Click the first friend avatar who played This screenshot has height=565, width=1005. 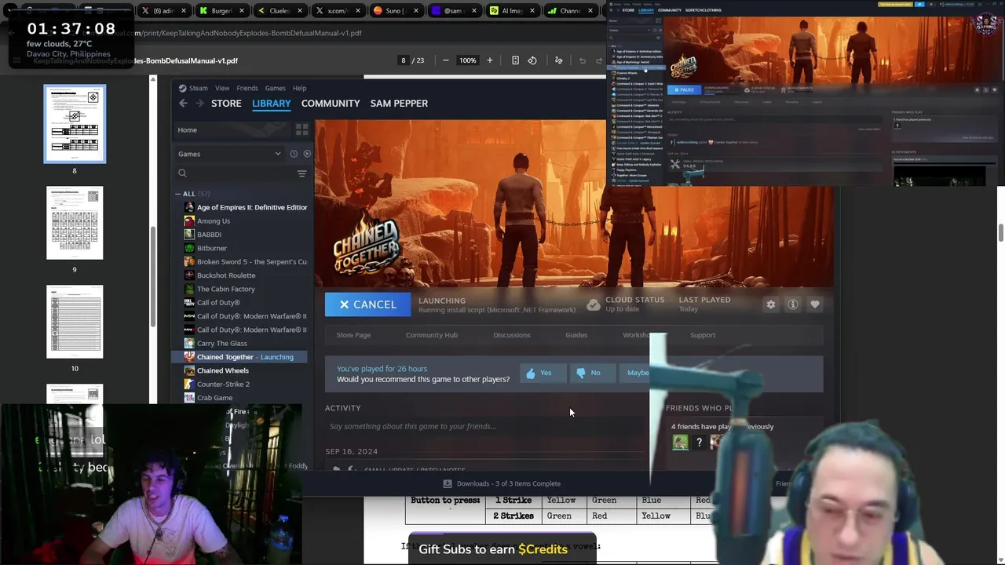[x=680, y=443]
